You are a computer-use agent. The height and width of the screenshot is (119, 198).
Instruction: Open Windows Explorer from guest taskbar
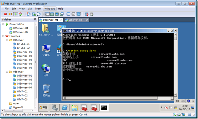tap(74, 108)
